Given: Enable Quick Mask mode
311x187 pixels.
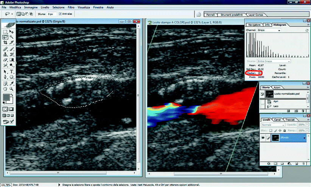Looking at the screenshot, I should pos(12,109).
